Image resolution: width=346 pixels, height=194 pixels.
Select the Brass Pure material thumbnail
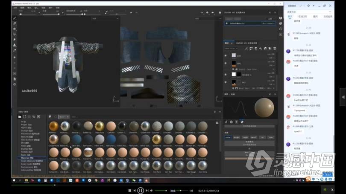[100, 126]
